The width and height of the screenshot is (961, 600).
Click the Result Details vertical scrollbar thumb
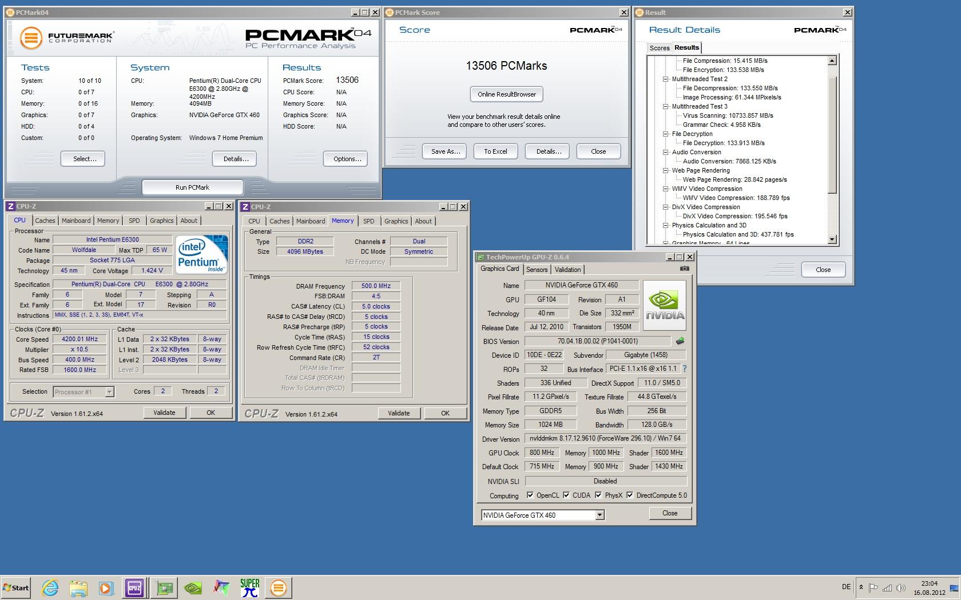[832, 134]
